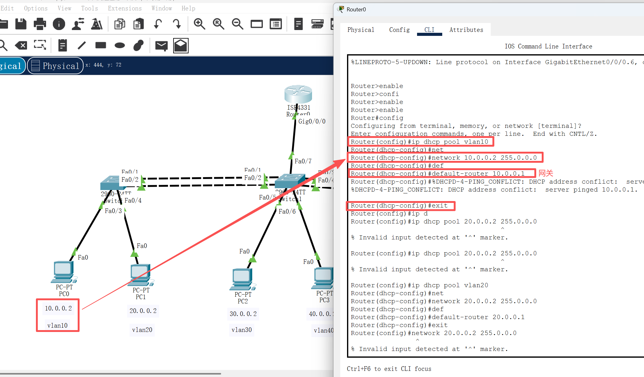Click the Add Complex PDU open envelope
This screenshot has width=644, height=377.
coord(181,46)
